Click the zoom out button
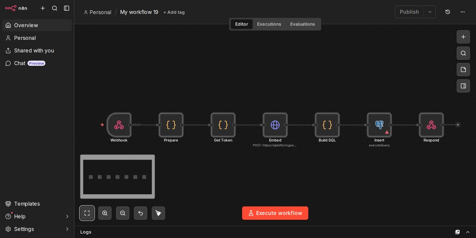476x238 pixels. coord(123,213)
